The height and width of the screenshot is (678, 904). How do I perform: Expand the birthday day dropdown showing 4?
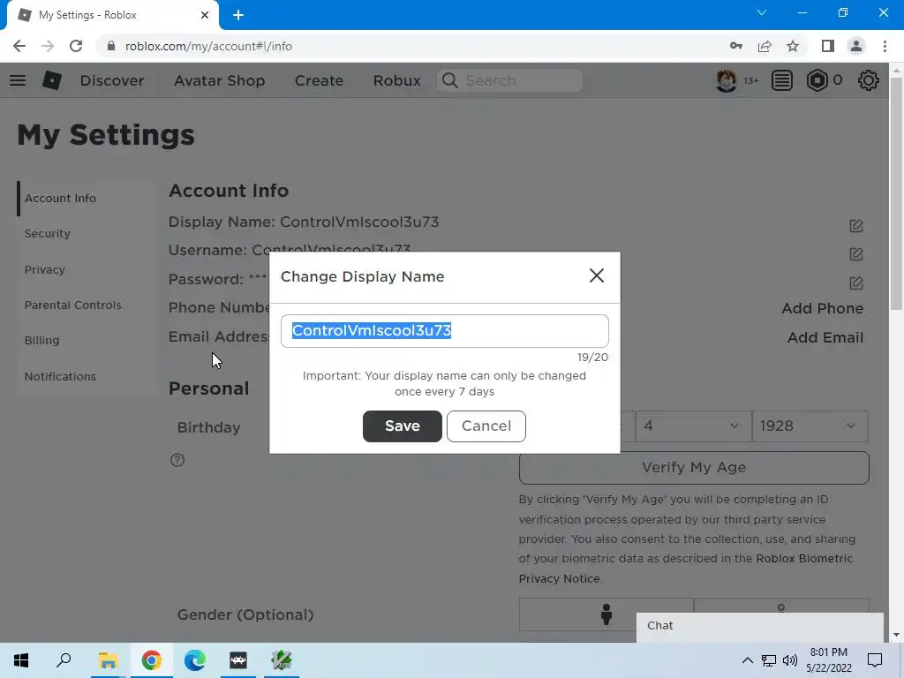tap(693, 426)
